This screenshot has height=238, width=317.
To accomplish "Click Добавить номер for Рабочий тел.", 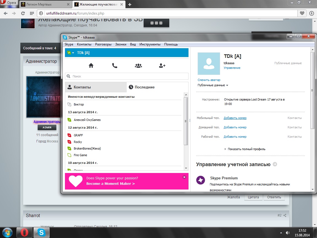I will coord(235,137).
